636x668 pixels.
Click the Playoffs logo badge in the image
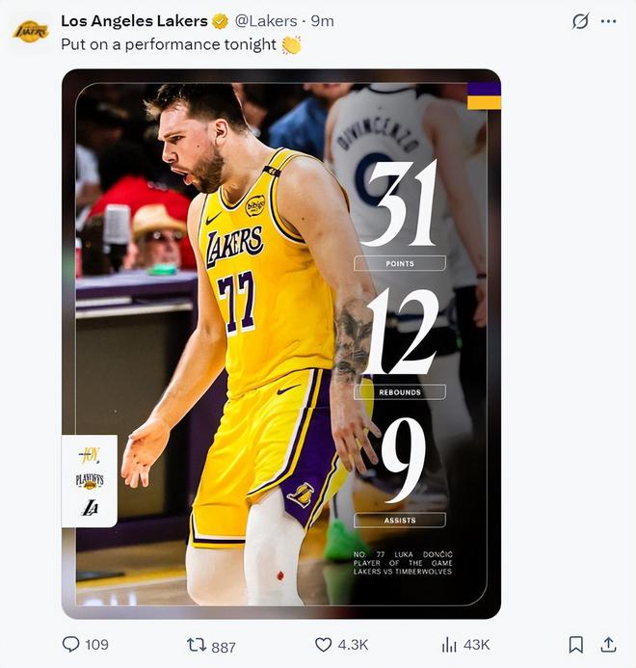coord(90,480)
